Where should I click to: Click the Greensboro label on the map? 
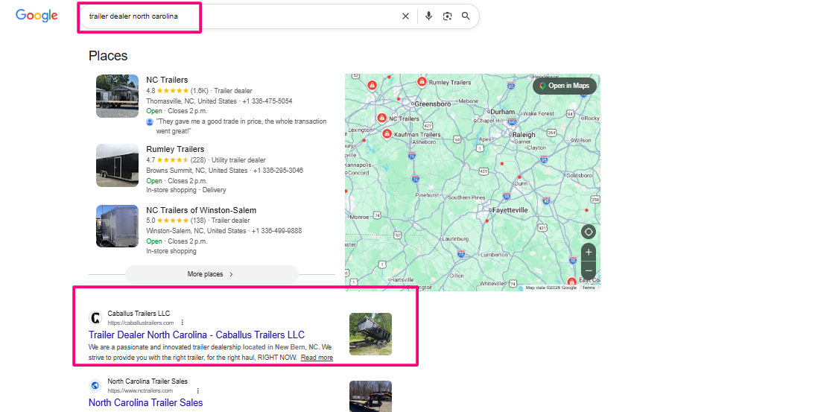click(x=433, y=104)
